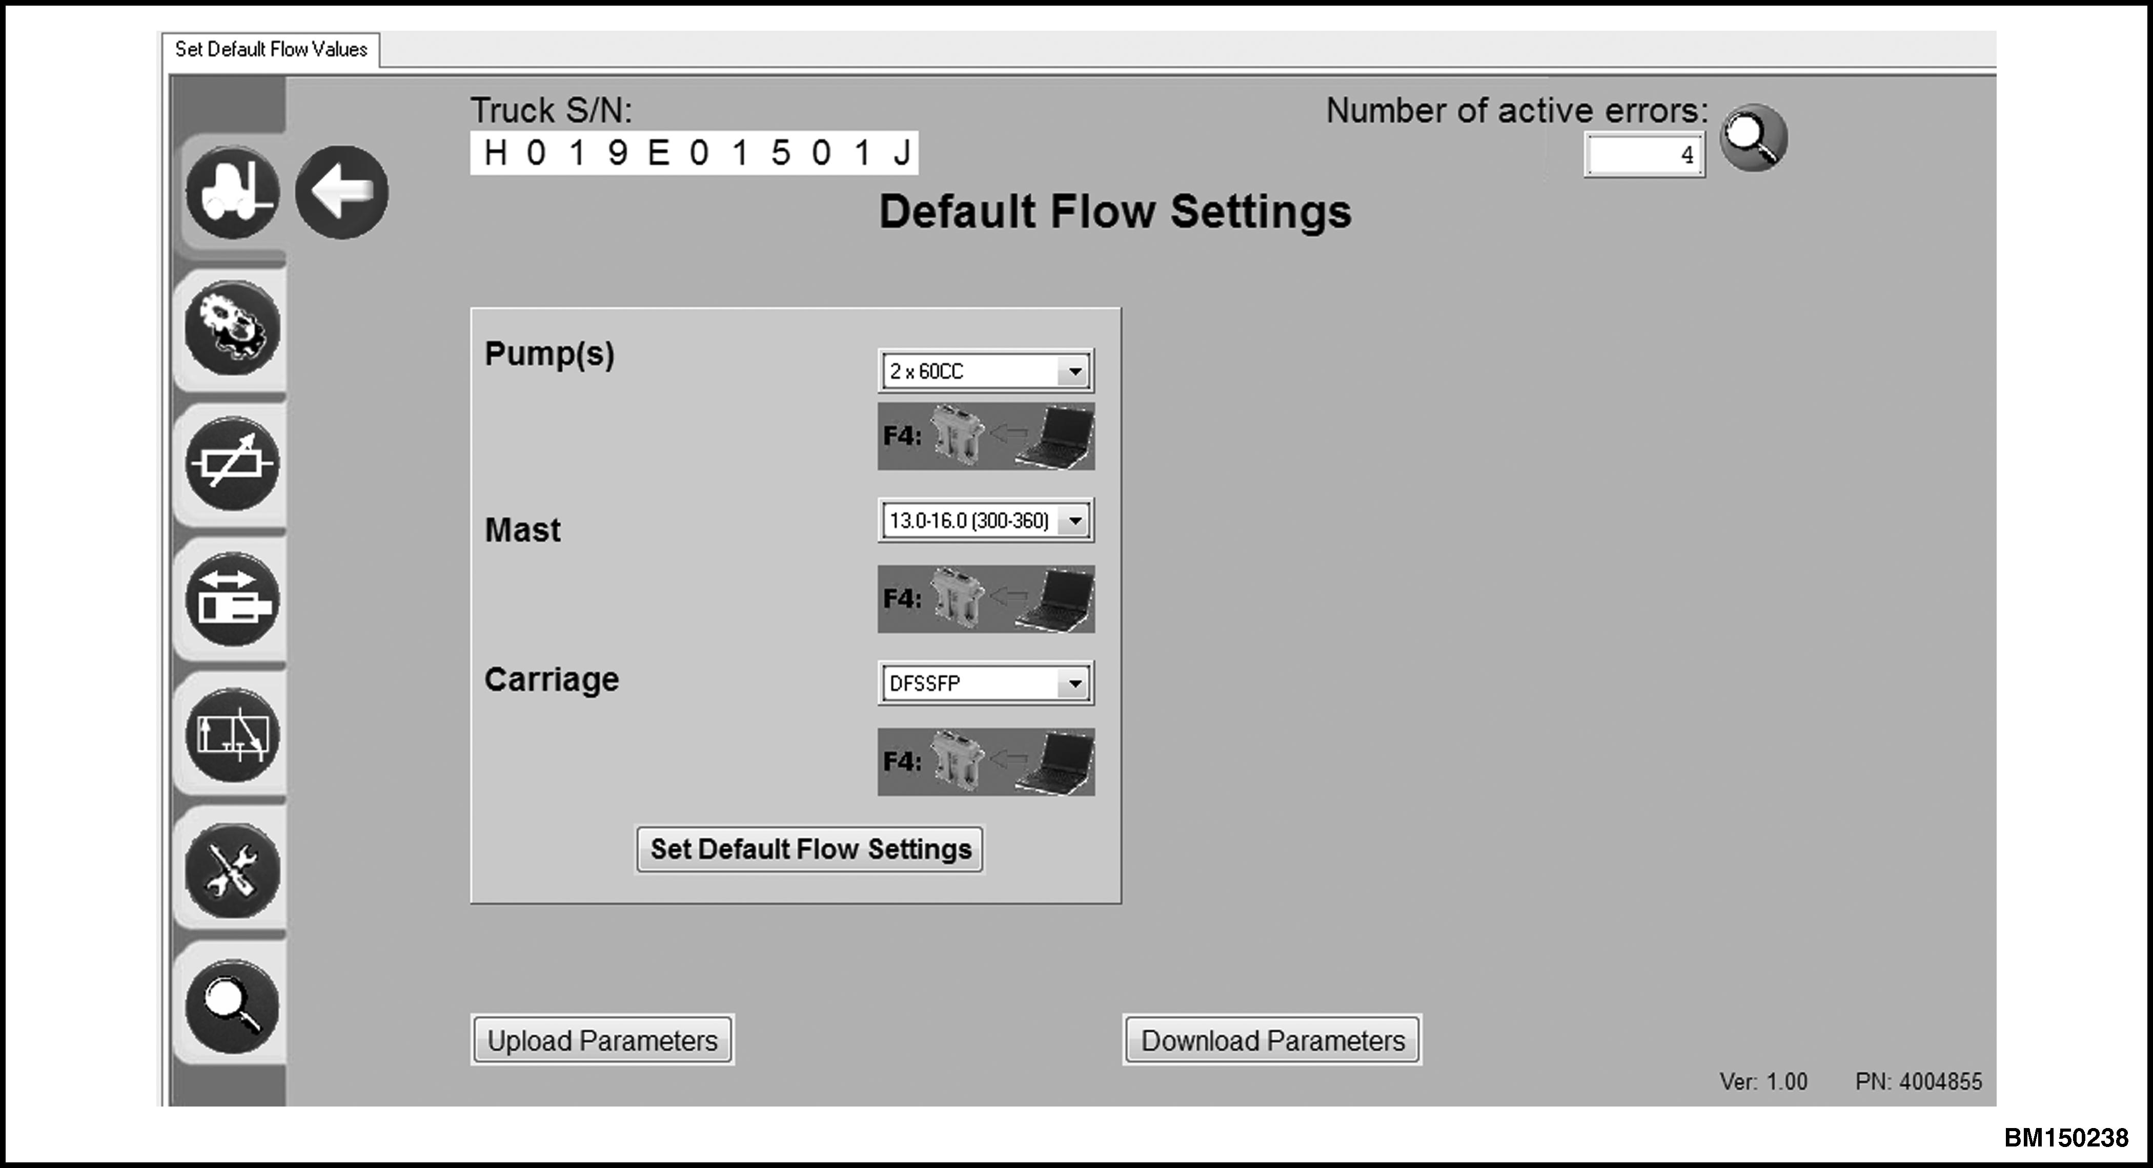Screen dimensions: 2153x1168
Task: Click the Upload Parameters button
Action: pos(603,1040)
